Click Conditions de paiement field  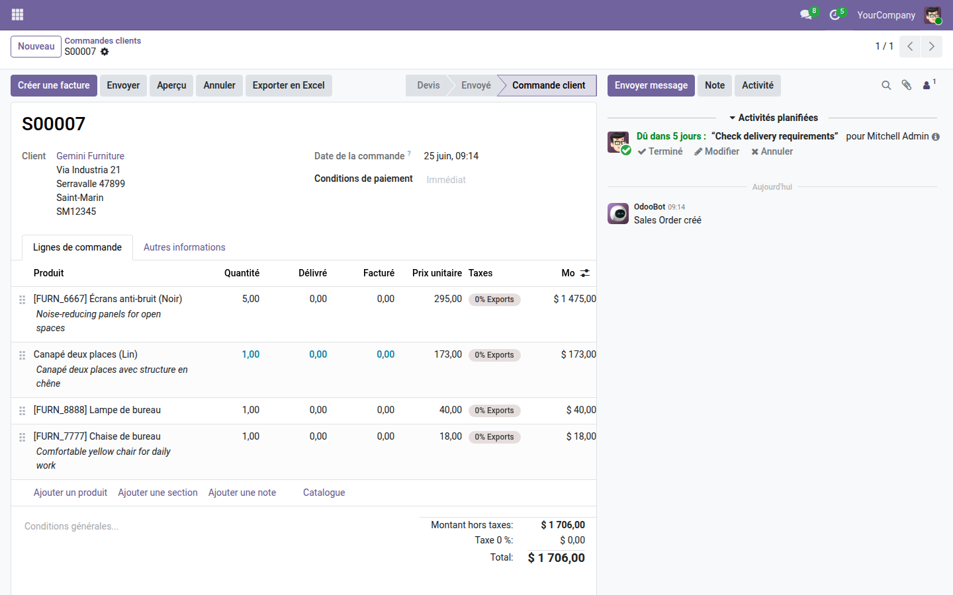tap(504, 180)
